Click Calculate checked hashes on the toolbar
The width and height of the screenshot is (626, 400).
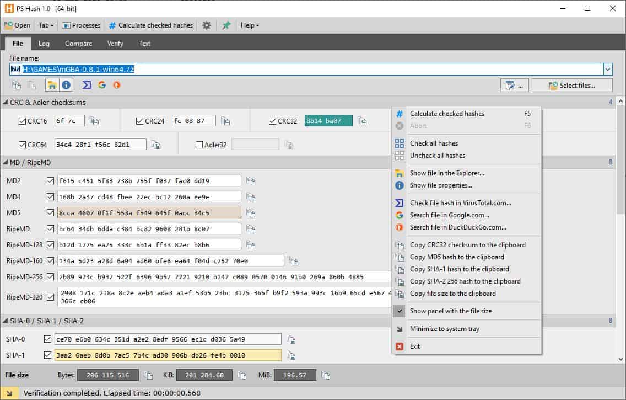[150, 25]
